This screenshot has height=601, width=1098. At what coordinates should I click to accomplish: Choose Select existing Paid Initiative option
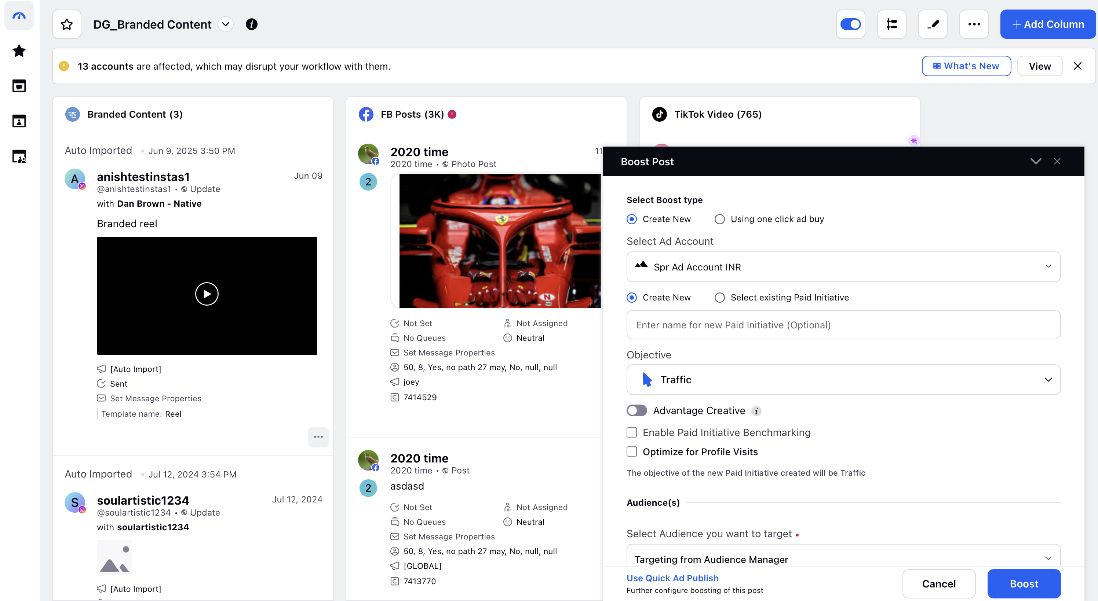[x=719, y=298]
